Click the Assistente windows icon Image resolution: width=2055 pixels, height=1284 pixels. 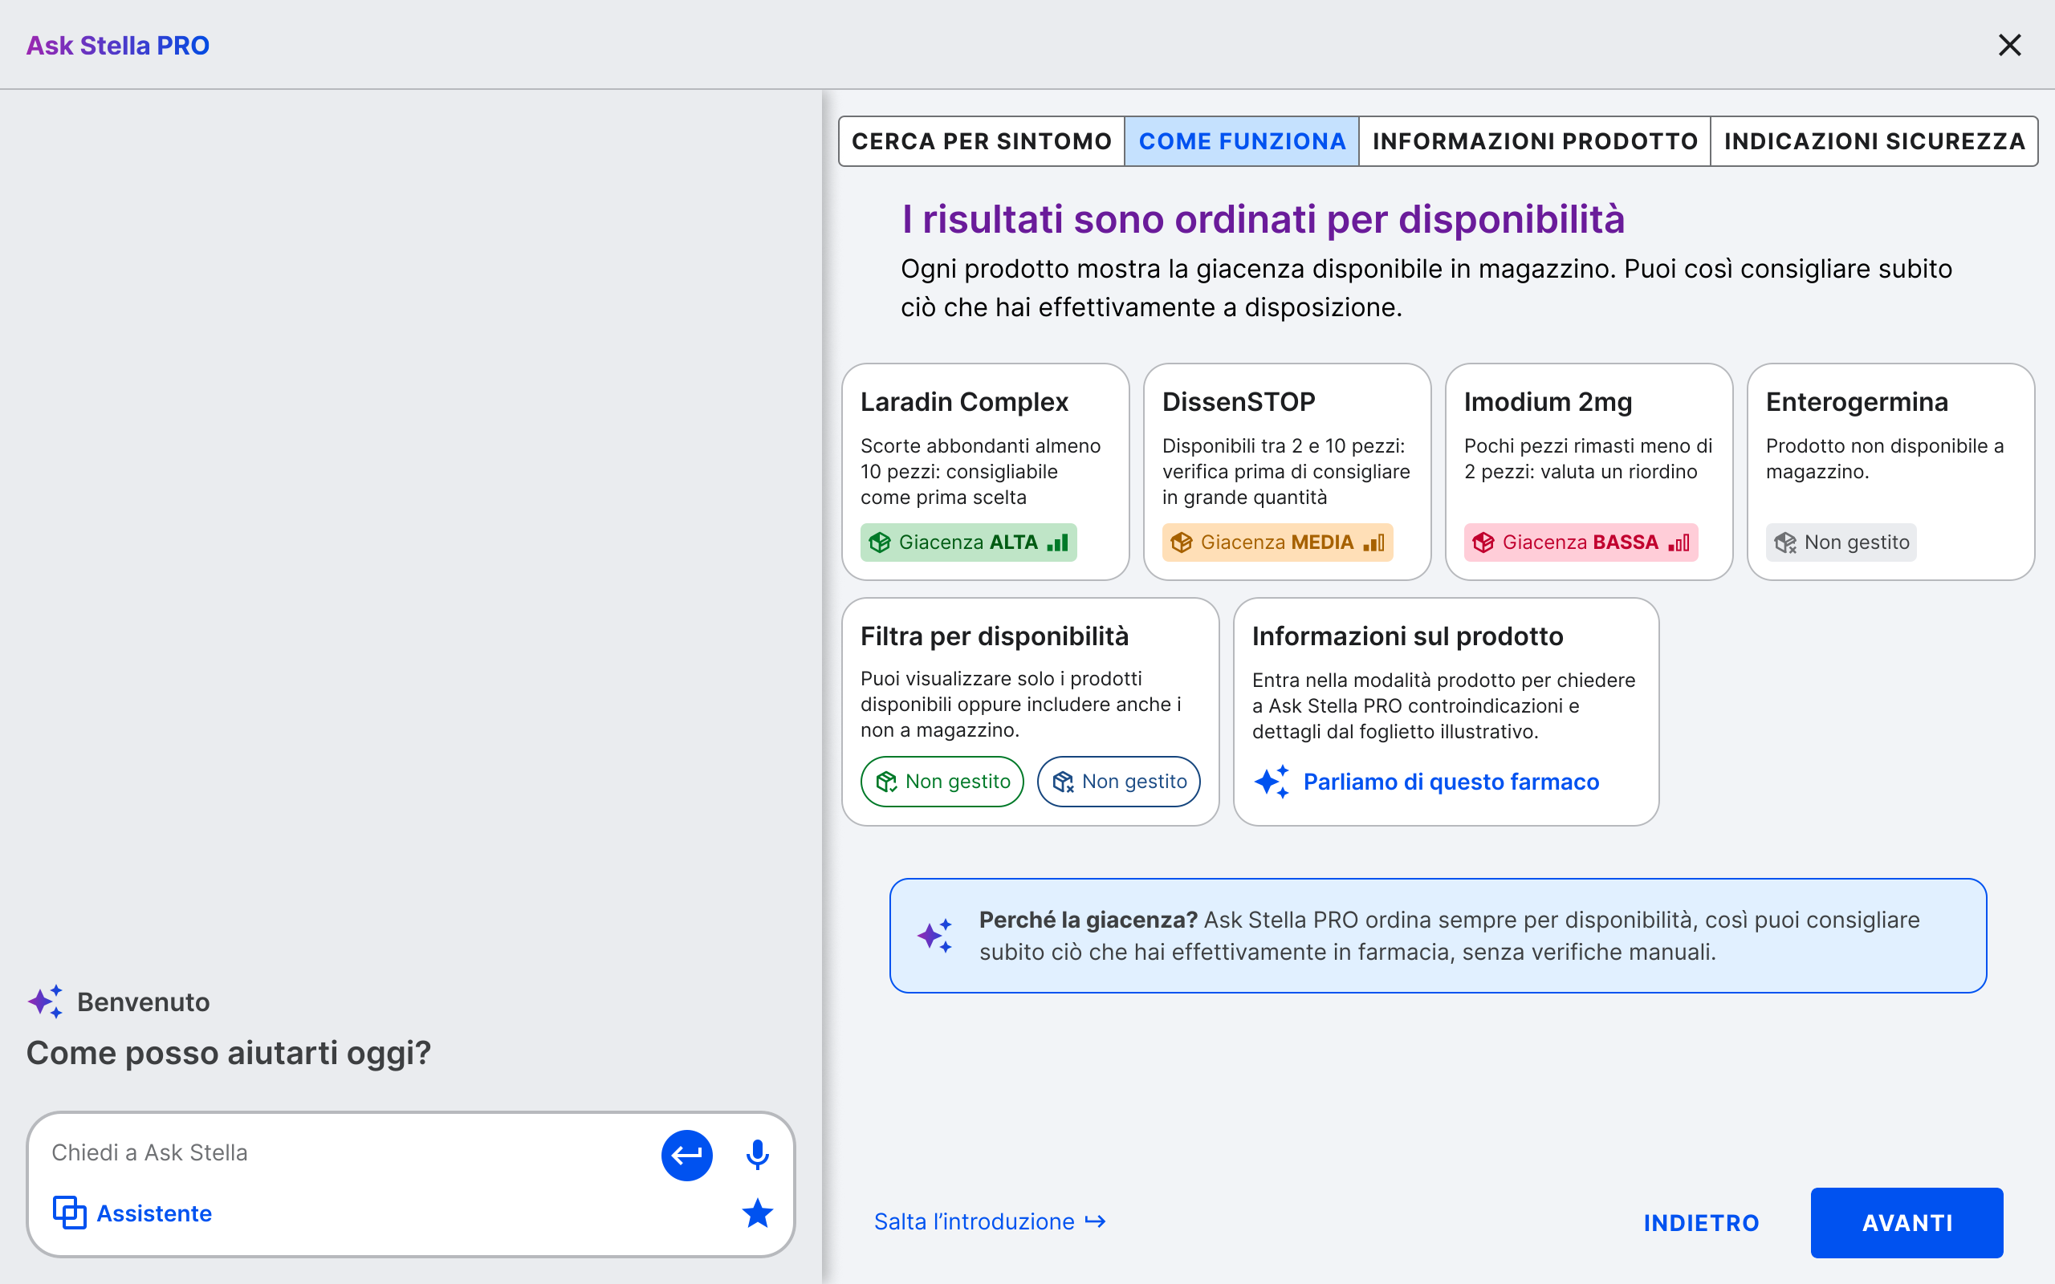pos(70,1213)
